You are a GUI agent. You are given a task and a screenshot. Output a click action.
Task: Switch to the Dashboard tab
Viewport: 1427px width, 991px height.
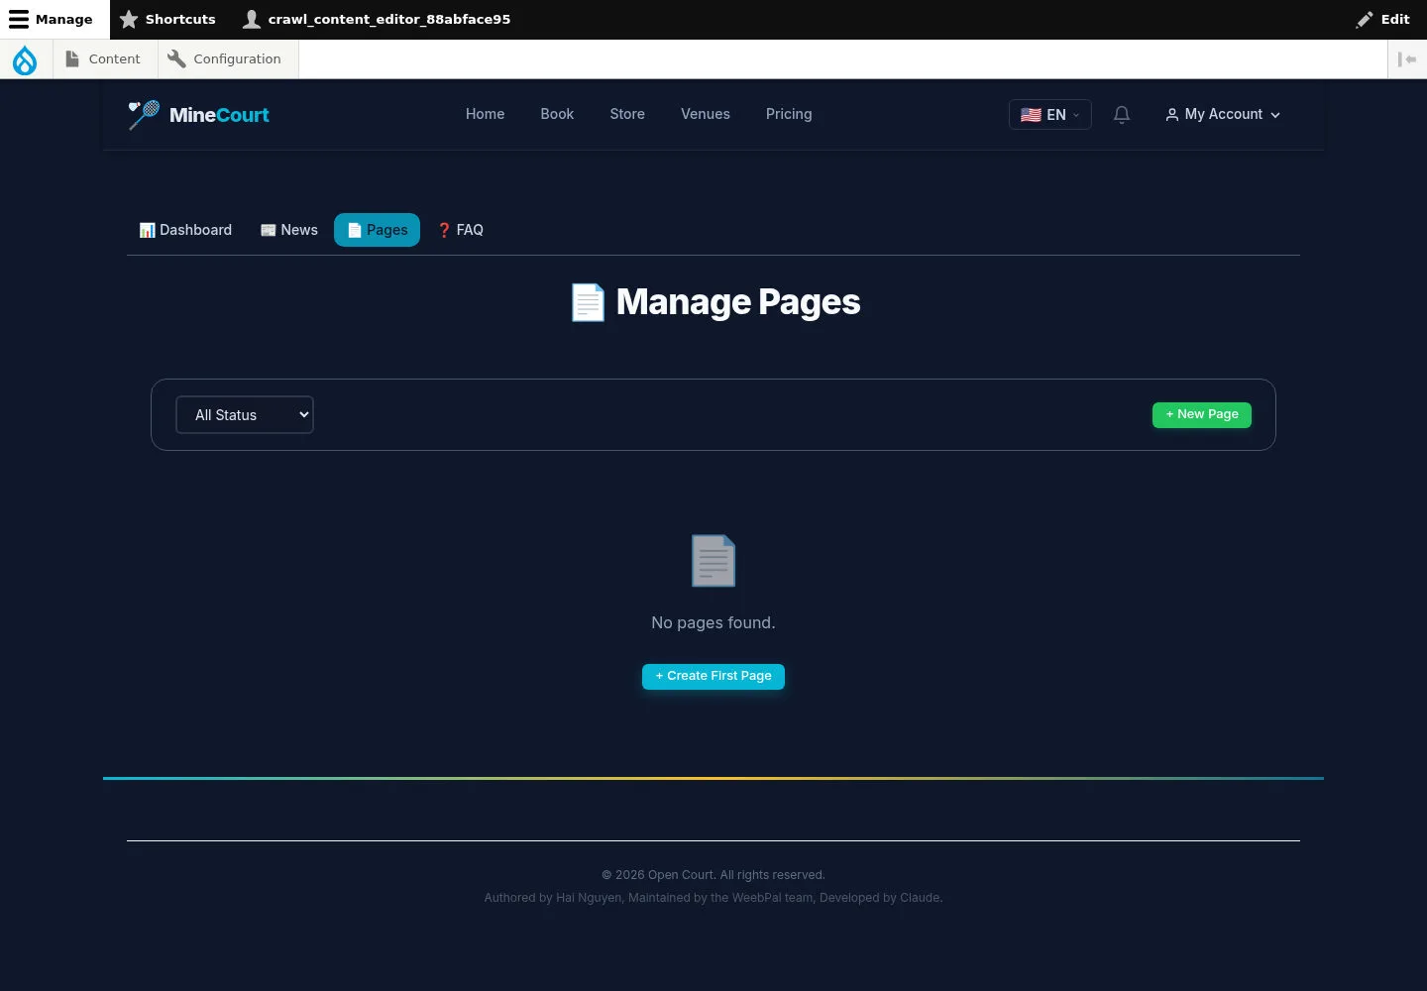[185, 230]
